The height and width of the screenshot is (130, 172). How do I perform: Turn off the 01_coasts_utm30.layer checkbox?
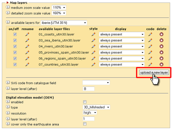[15, 35]
